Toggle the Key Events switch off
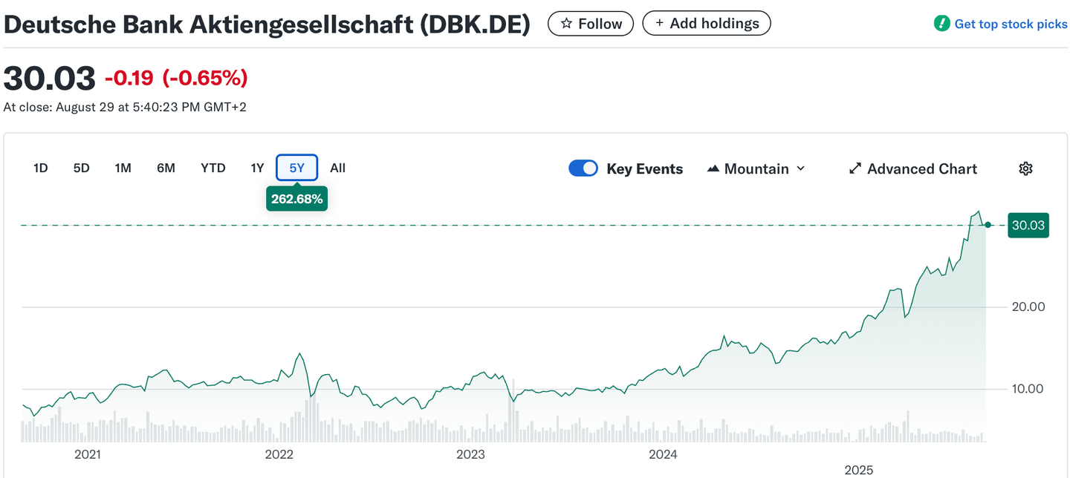 583,168
